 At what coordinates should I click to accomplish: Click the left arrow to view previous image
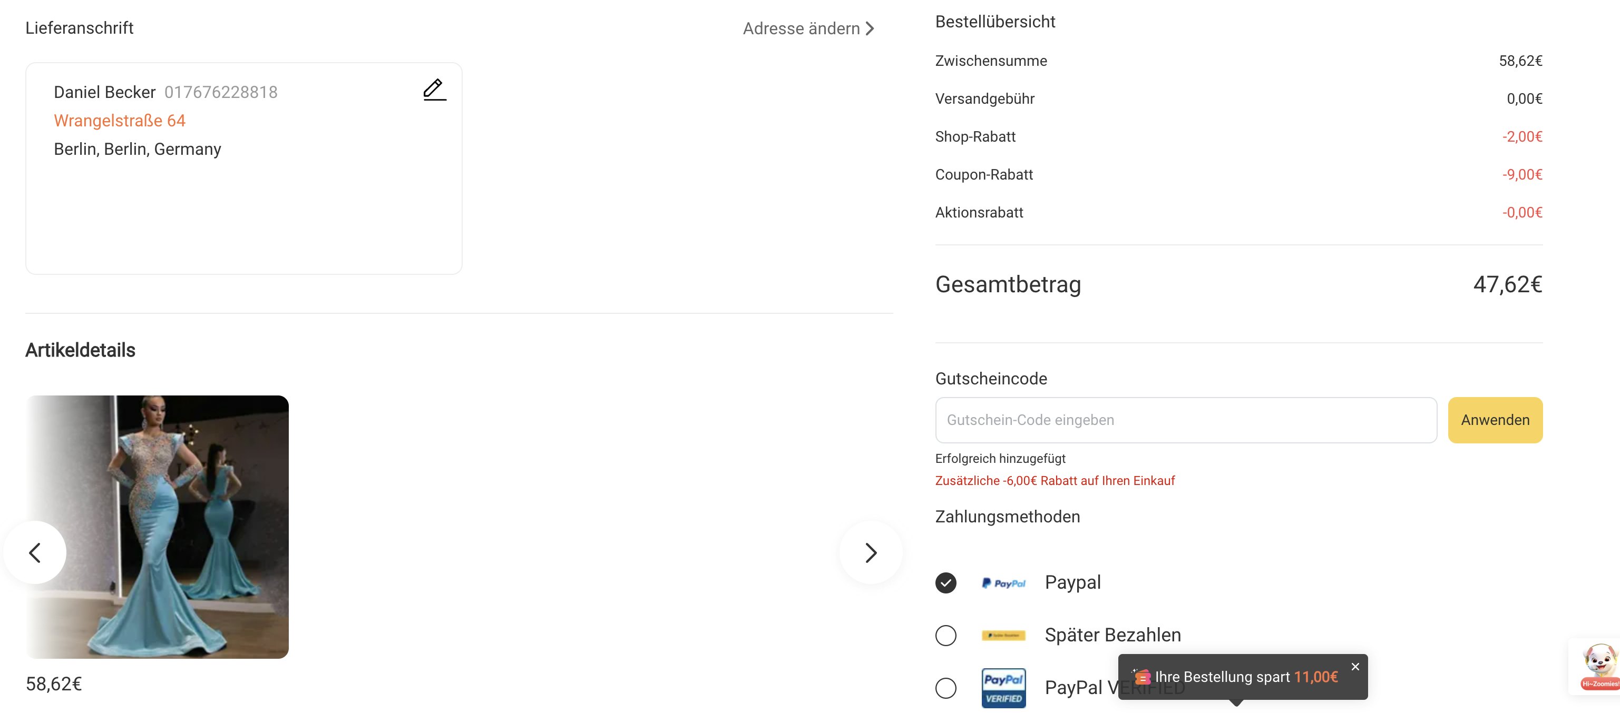click(x=35, y=552)
